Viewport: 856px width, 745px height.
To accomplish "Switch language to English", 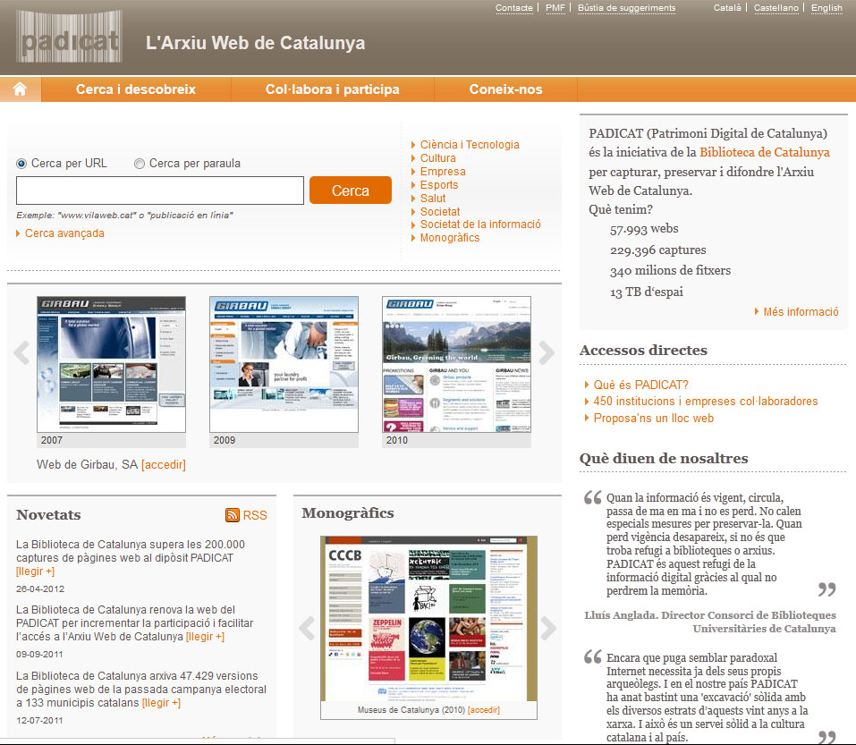I will click(826, 8).
